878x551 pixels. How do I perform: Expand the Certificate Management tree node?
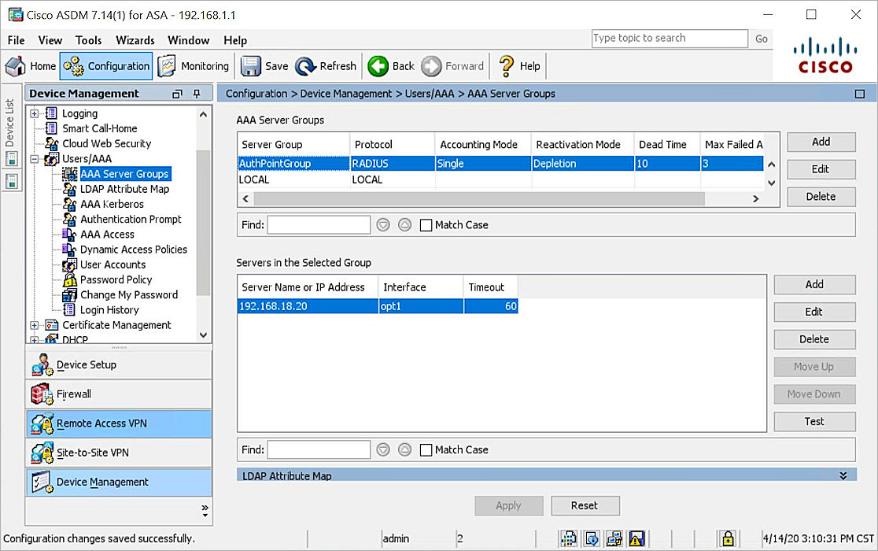[33, 324]
